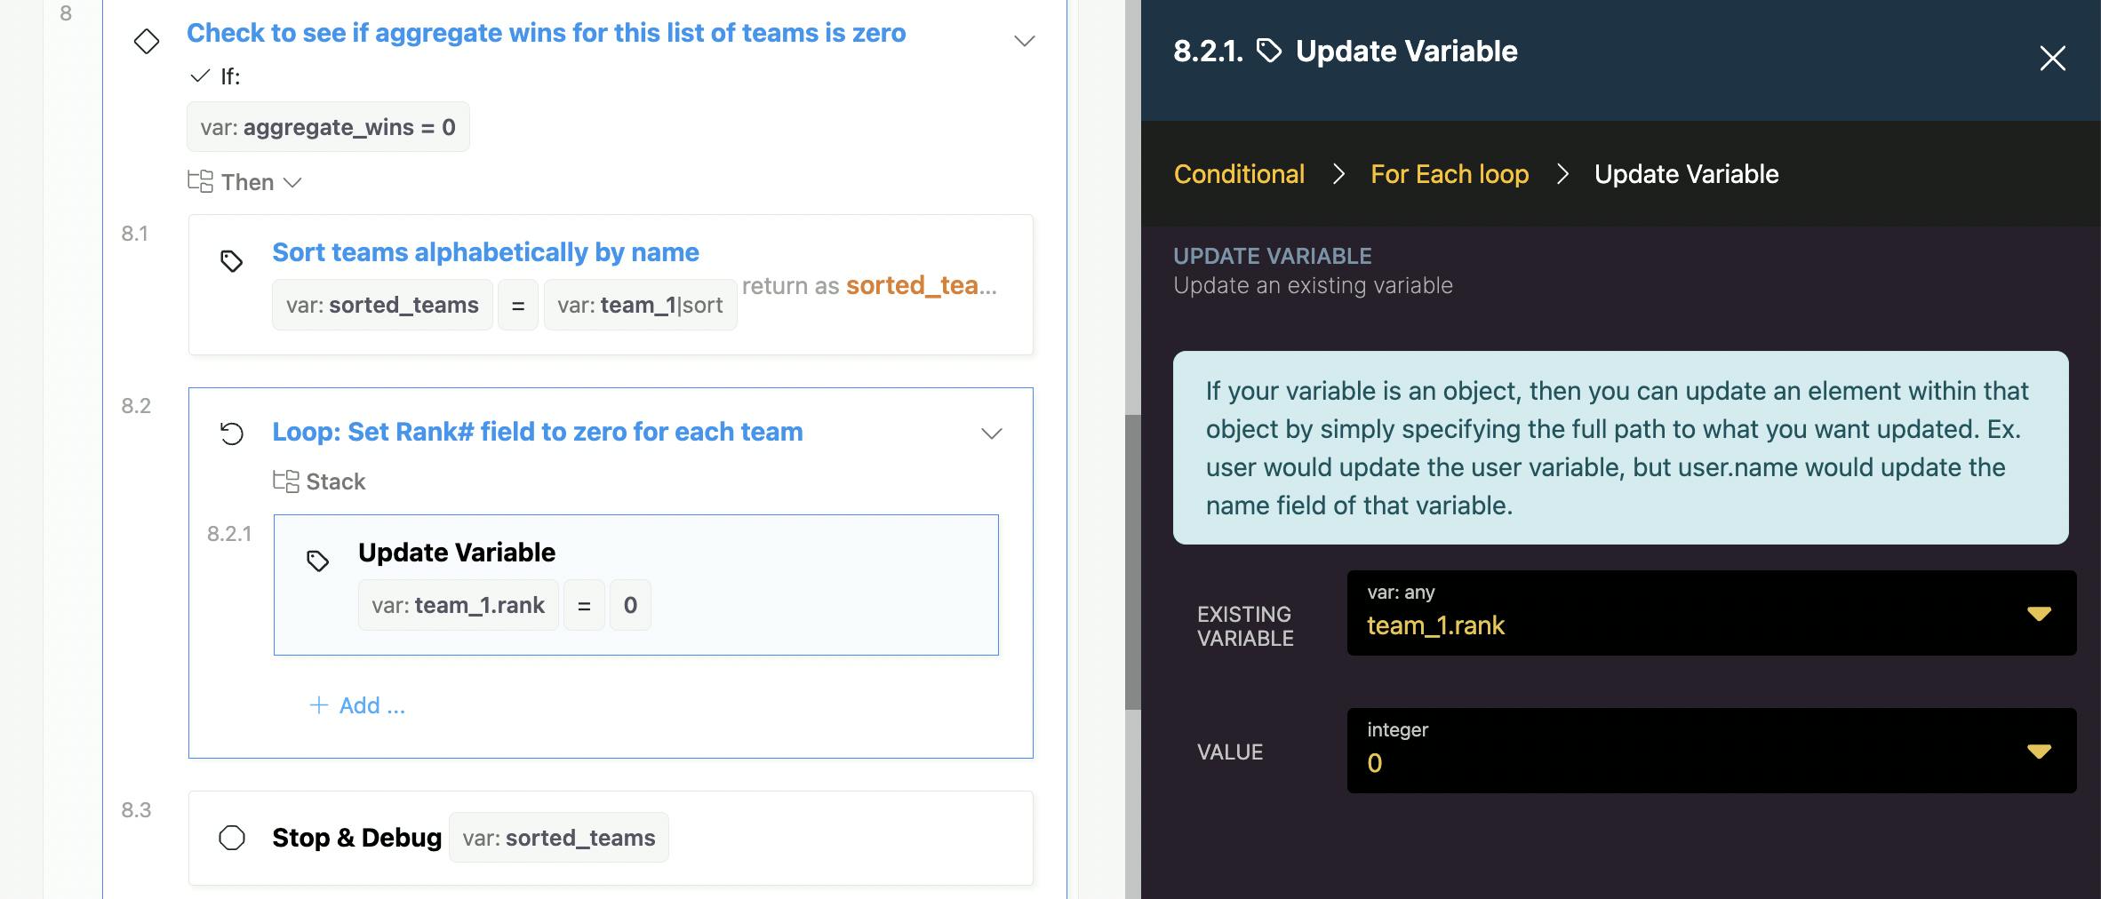
Task: Click the vertical scrollbar thumb of function stack
Action: click(1132, 561)
